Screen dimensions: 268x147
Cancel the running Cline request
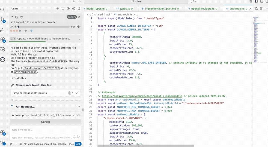[46, 122]
